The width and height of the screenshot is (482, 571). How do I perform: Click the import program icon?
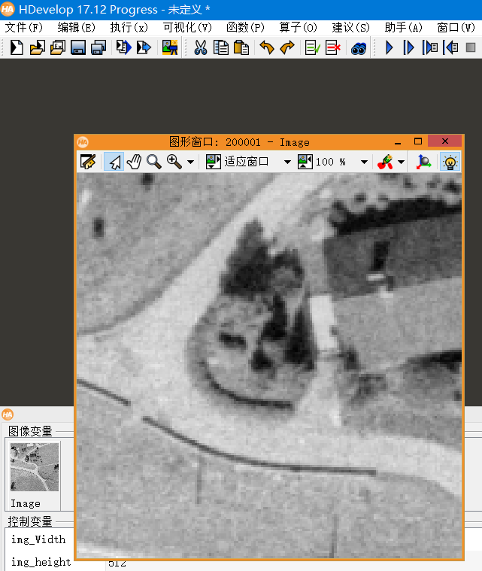[124, 47]
